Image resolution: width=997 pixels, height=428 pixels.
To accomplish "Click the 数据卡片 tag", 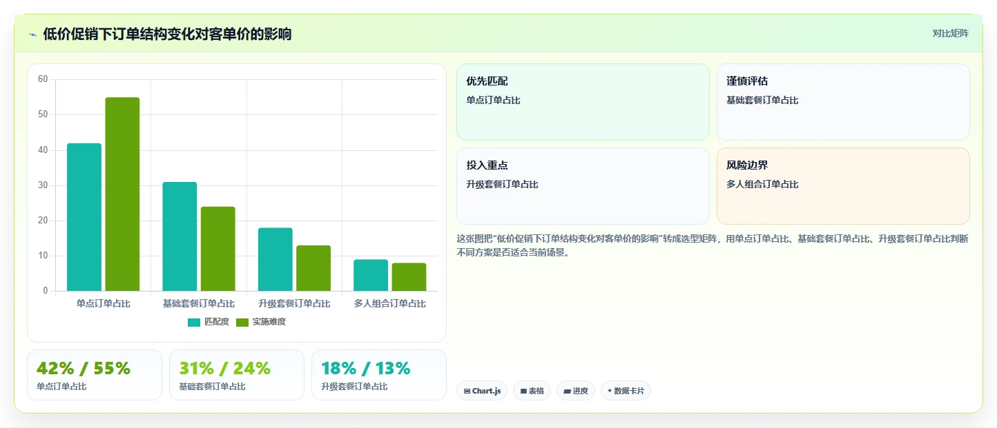I will [x=626, y=391].
